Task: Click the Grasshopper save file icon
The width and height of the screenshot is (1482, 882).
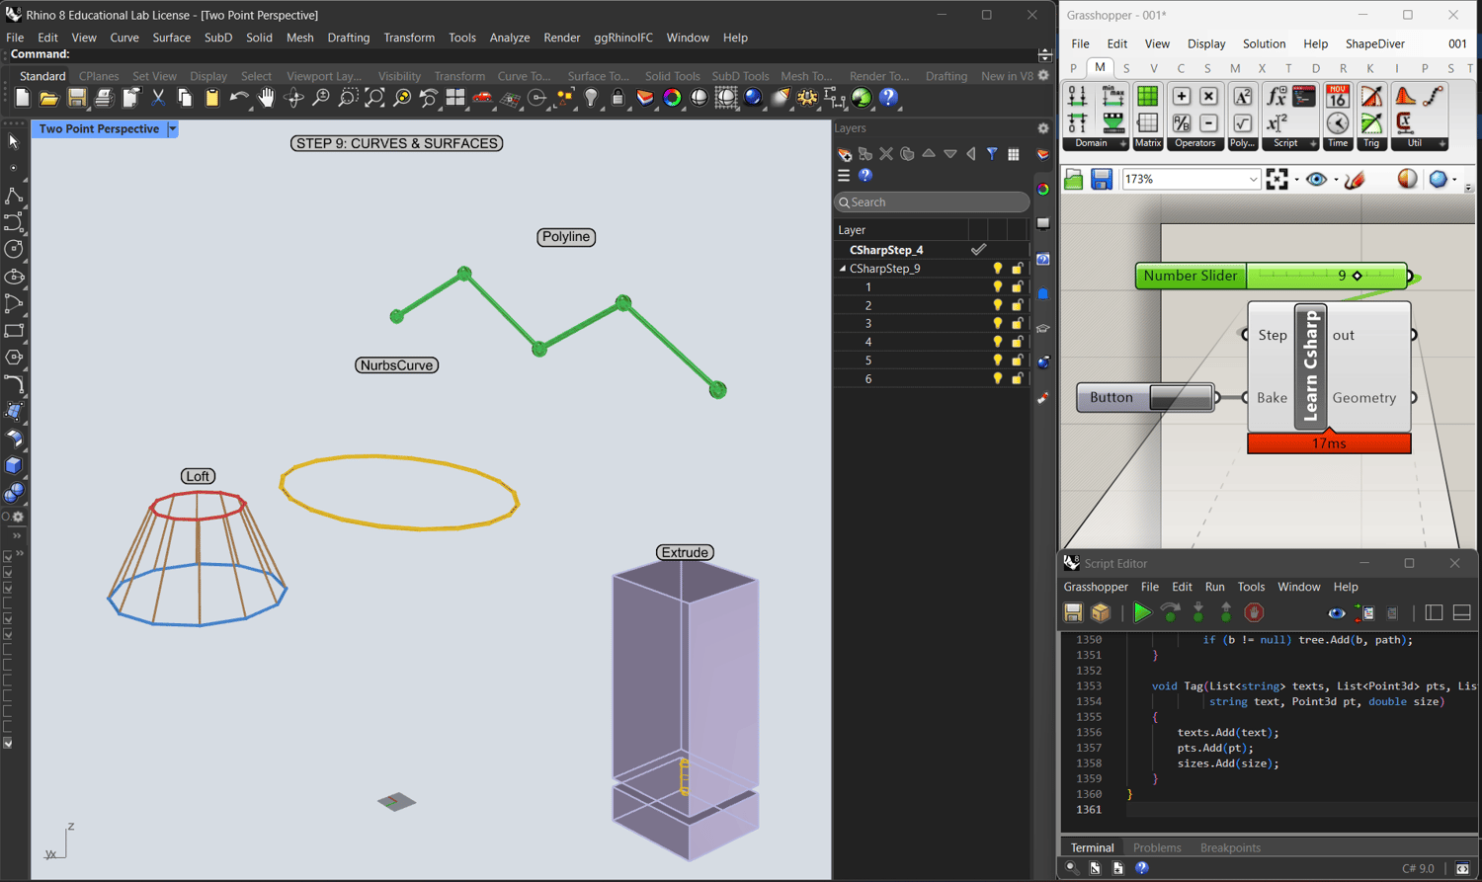Action: point(1102,180)
